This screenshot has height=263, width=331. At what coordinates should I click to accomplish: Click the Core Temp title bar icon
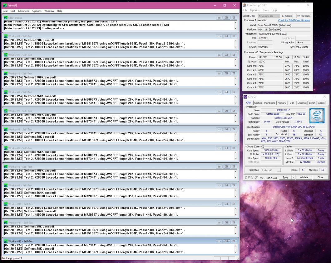244,5
